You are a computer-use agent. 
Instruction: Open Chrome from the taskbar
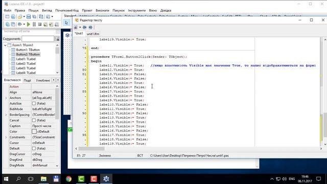68,179
